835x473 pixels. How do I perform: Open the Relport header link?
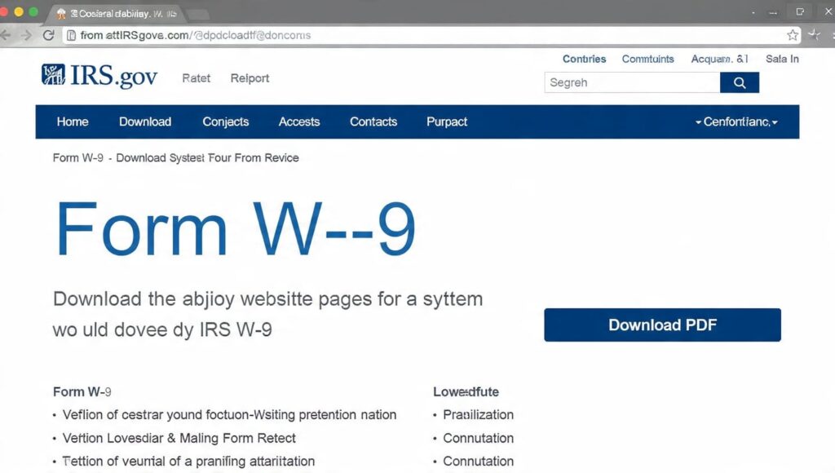coord(250,78)
